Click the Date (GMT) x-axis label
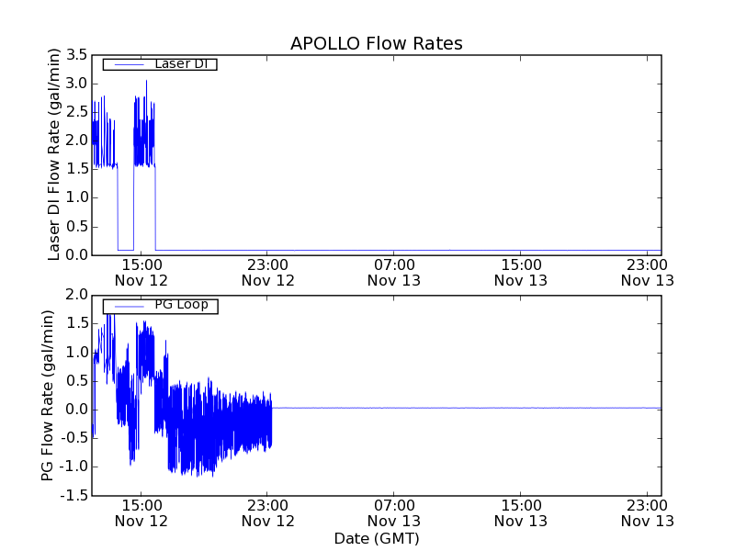 tap(376, 538)
